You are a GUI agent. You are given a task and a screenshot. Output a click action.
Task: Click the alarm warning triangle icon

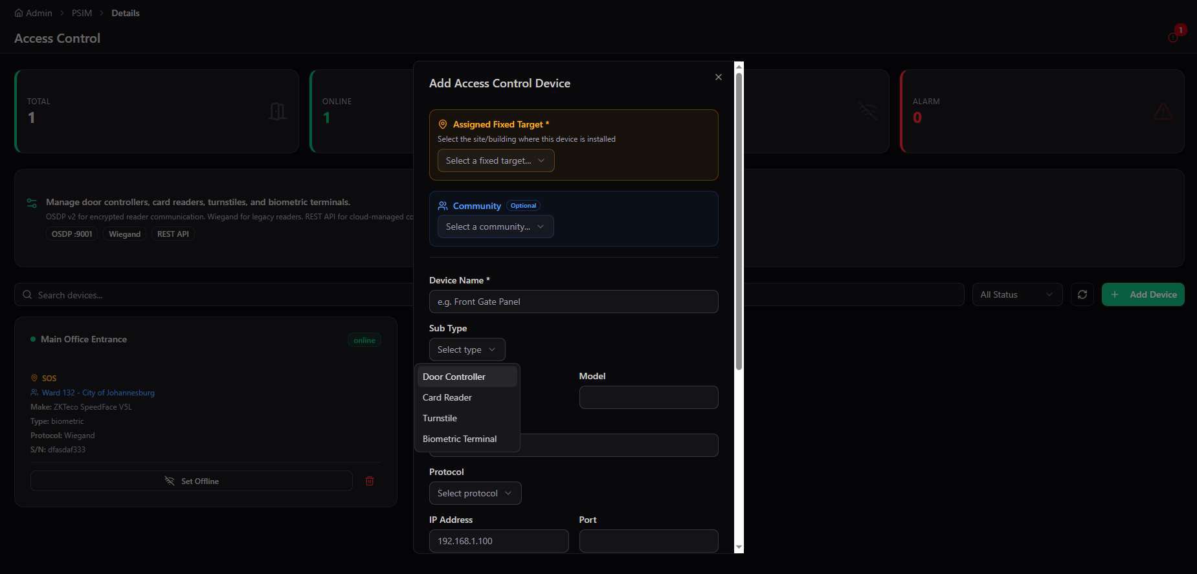point(1163,111)
